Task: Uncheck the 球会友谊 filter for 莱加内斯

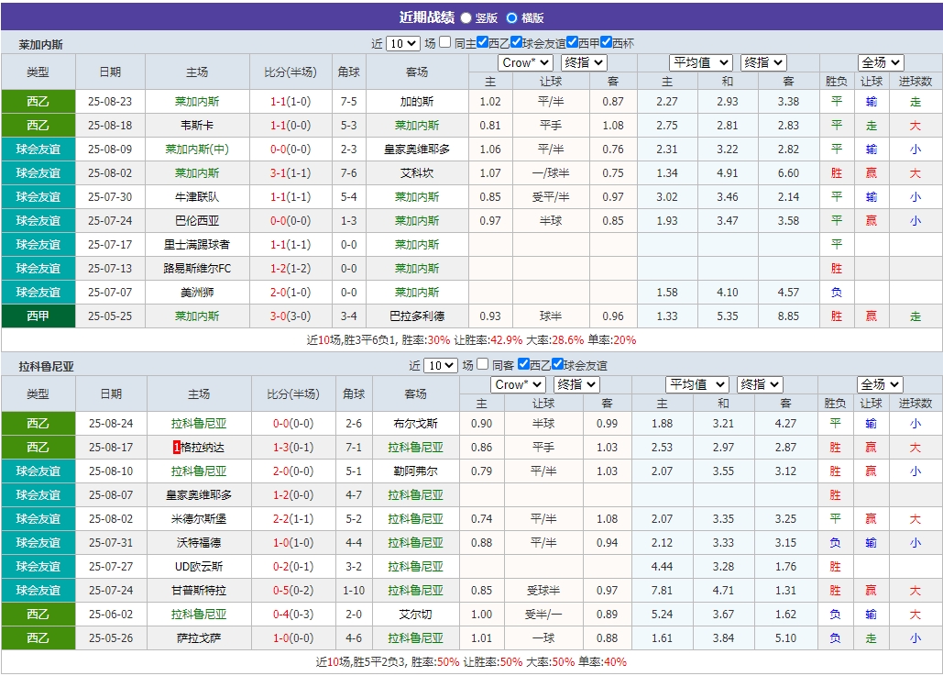Action: [x=516, y=41]
